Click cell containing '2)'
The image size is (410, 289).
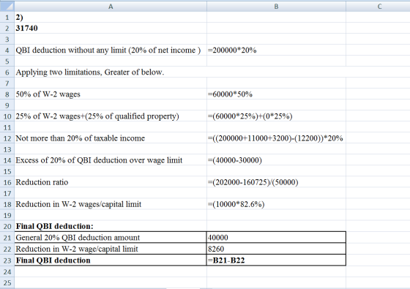coord(111,18)
